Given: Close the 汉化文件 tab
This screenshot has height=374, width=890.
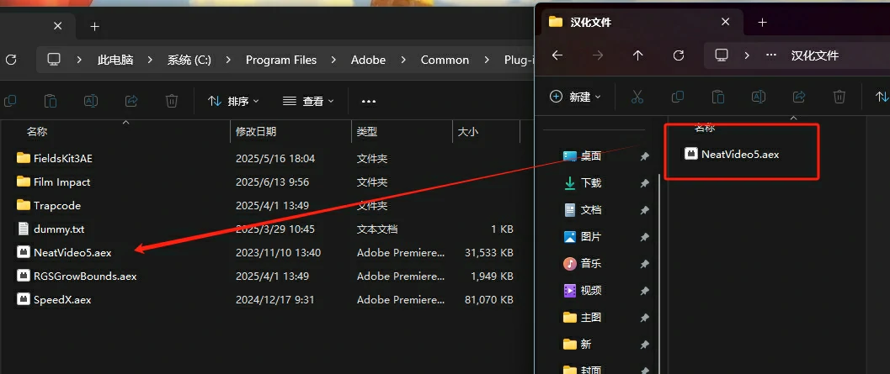Looking at the screenshot, I should pos(725,22).
